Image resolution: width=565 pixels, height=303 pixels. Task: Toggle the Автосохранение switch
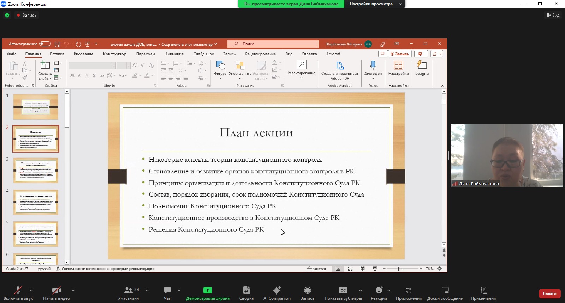pos(45,44)
